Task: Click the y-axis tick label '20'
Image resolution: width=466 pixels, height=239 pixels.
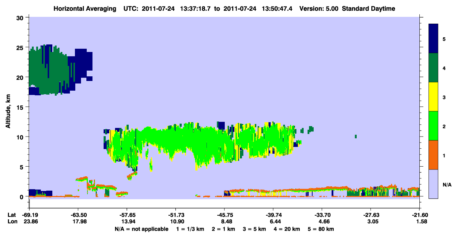Action: coord(21,77)
